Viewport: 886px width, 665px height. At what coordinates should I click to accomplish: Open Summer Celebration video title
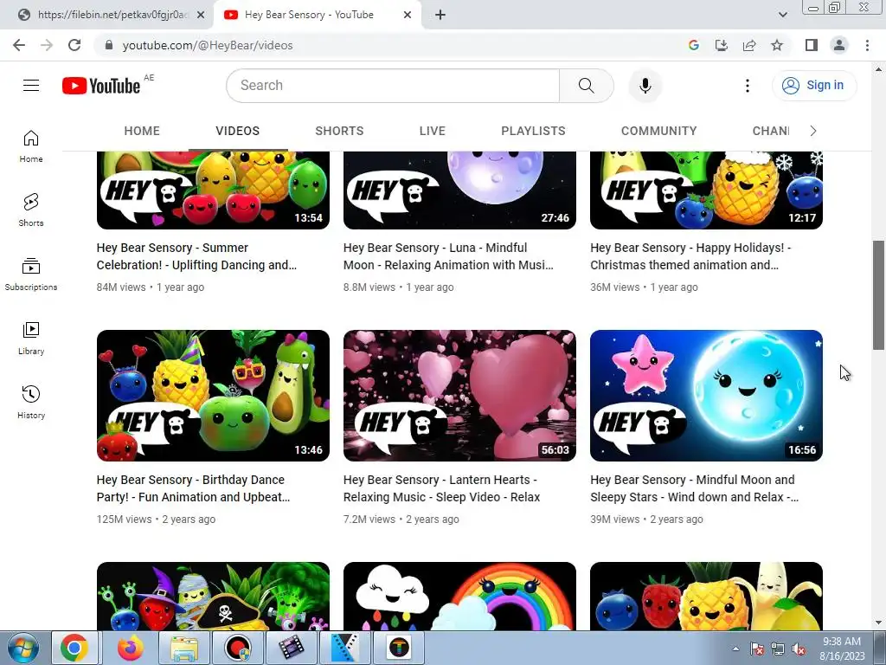(196, 256)
